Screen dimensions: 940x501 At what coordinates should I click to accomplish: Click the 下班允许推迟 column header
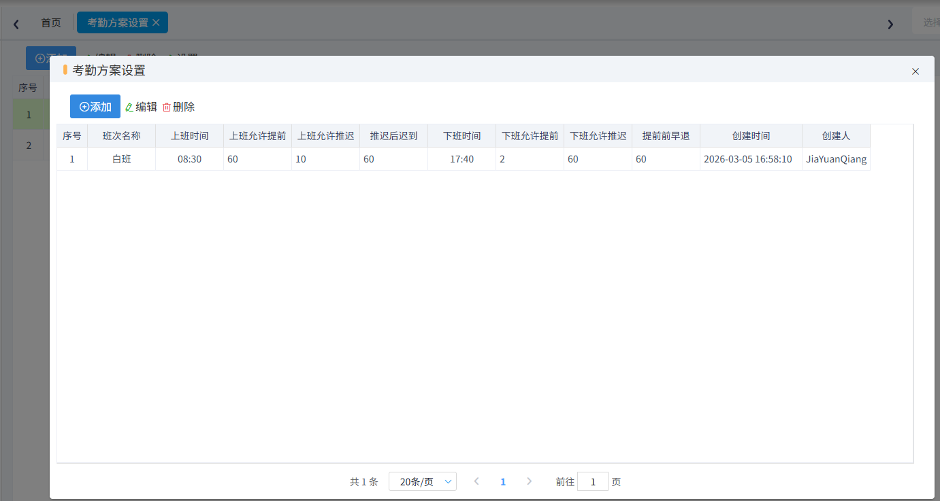tap(598, 136)
